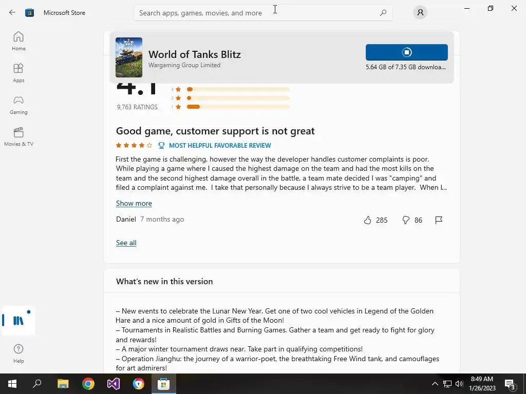This screenshot has width=526, height=394.
Task: Click the second Chrome-like taskbar icon
Action: pos(139,384)
